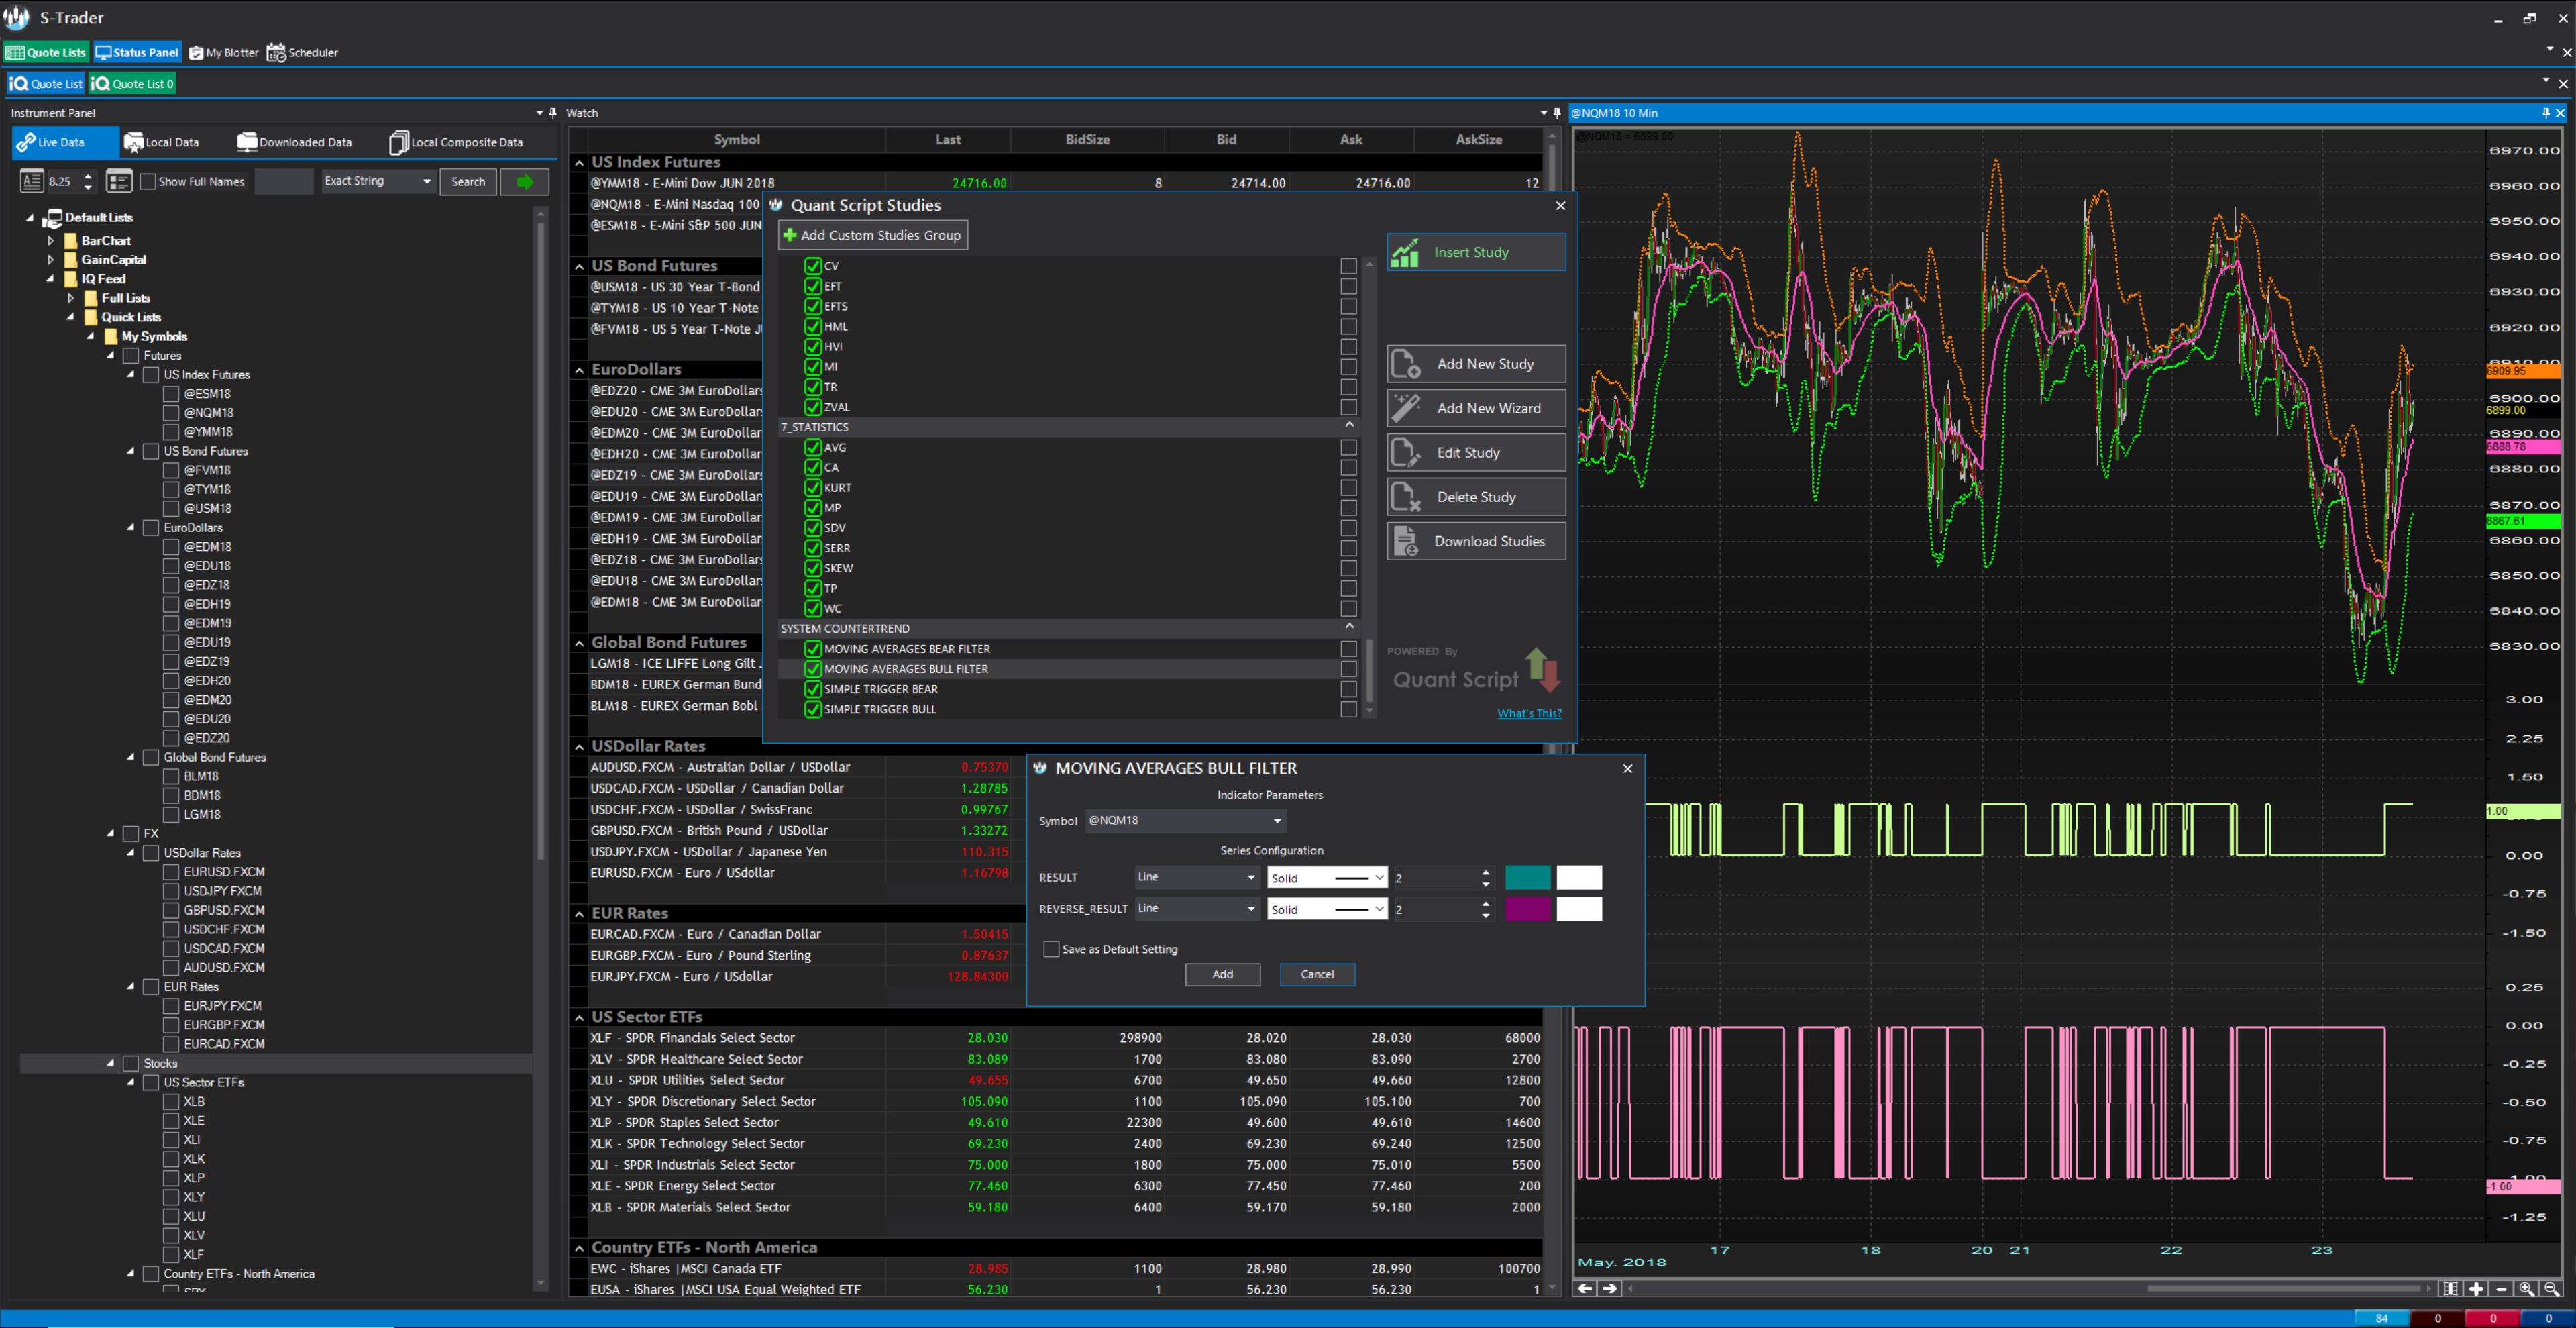The height and width of the screenshot is (1328, 2576).
Task: Click the chart bar-spacing columns icon
Action: tap(2450, 1289)
